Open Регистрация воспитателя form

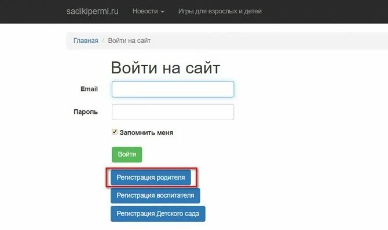(x=155, y=195)
